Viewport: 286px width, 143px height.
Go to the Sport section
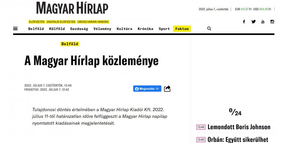pos(164,29)
